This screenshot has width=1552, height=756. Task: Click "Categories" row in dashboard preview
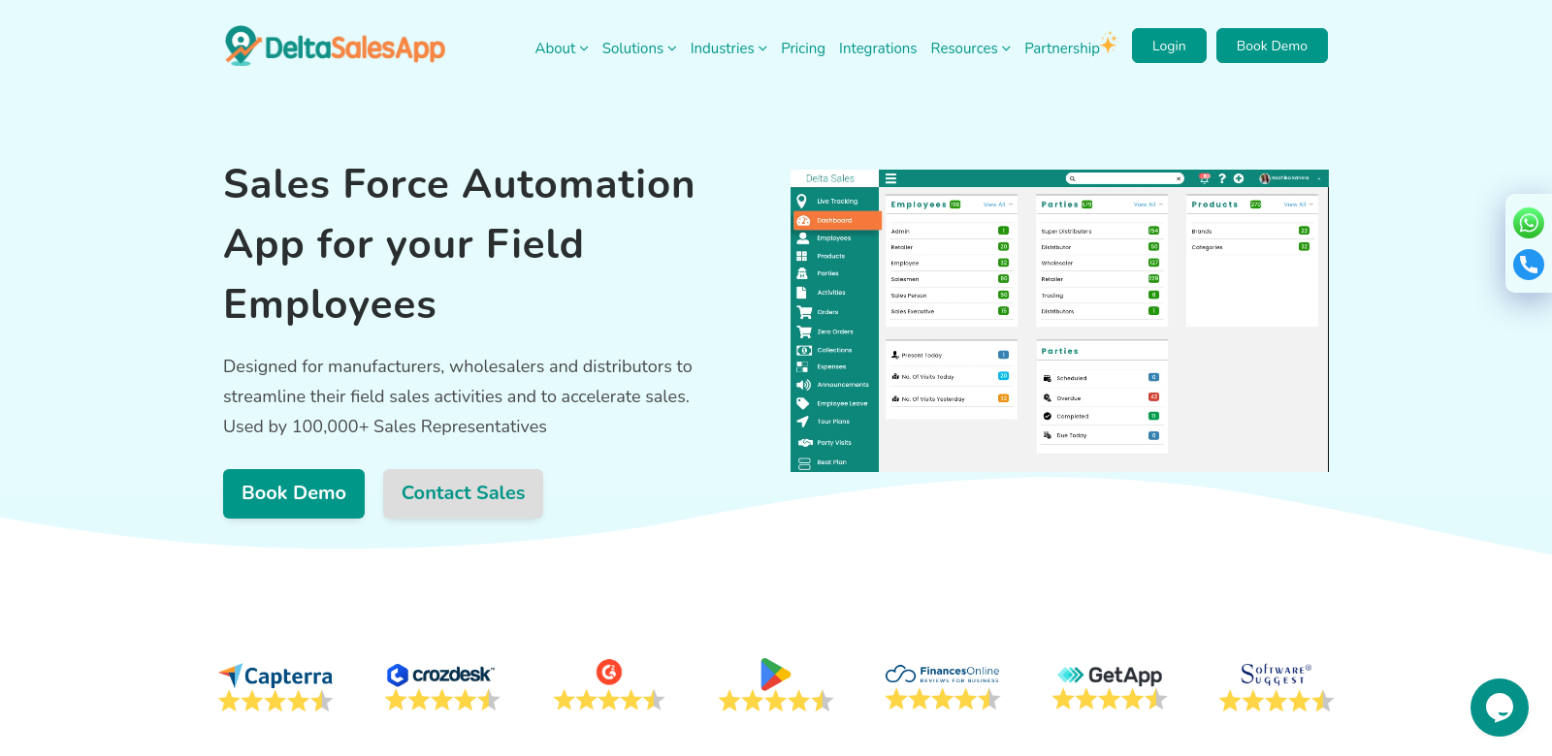tap(1250, 247)
